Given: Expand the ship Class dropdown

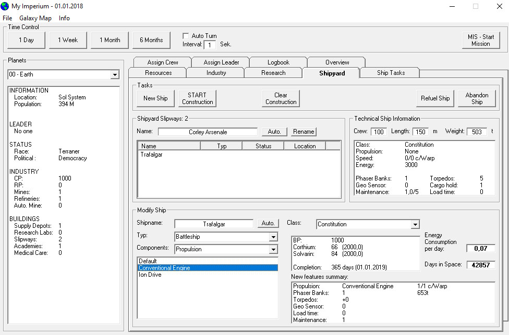Looking at the screenshot, I should click(x=415, y=225).
